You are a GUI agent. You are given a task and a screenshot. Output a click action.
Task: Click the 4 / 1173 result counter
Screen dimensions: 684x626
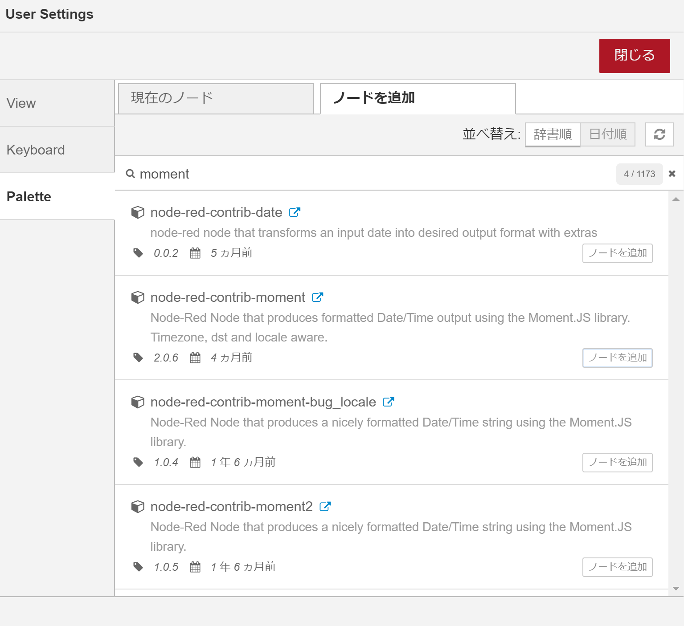point(639,174)
